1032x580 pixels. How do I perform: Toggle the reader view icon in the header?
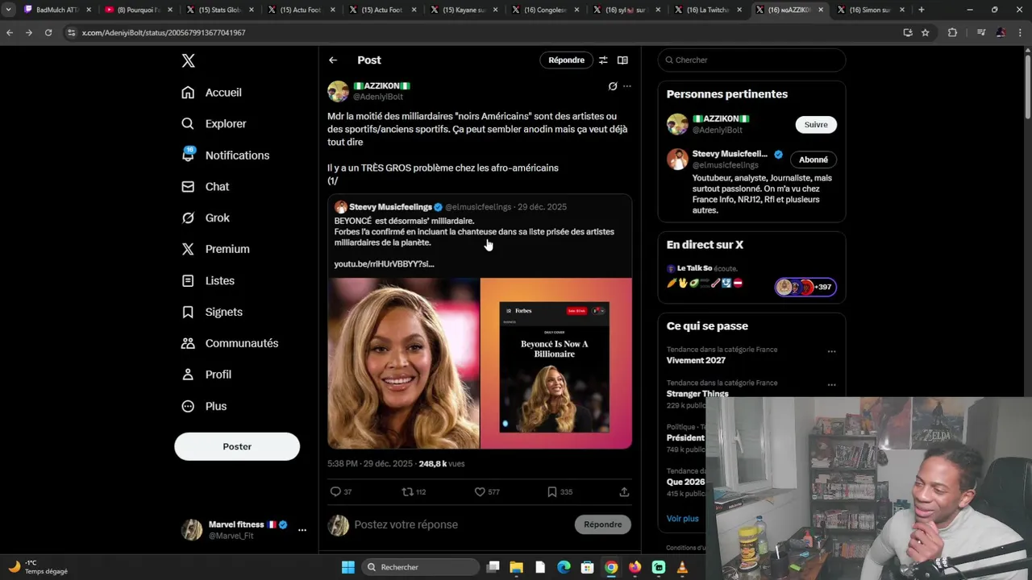622,60
